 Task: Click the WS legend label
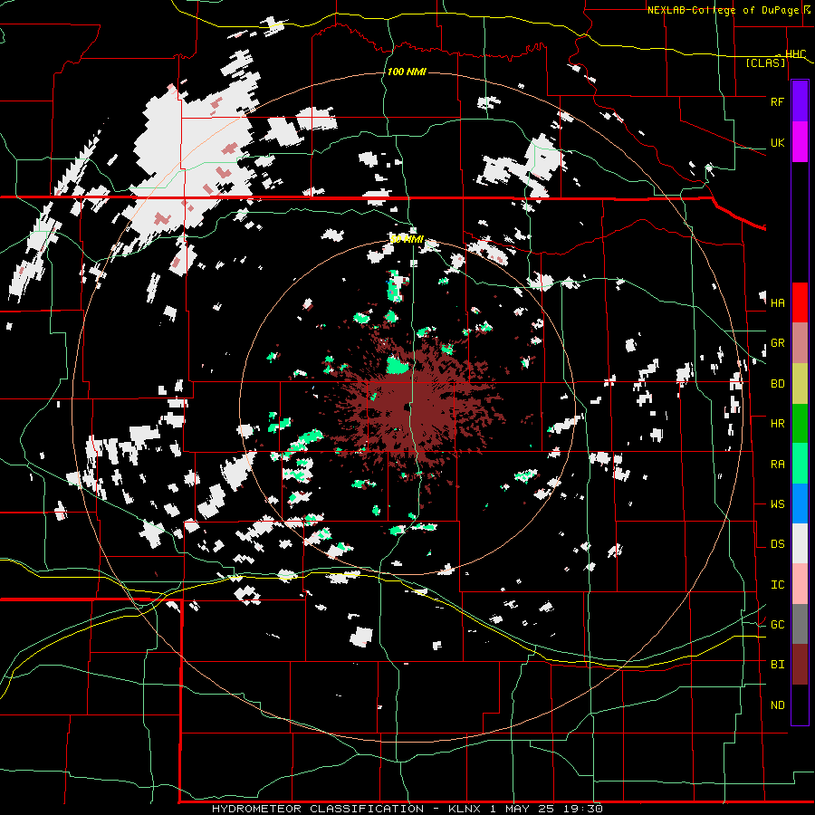(777, 504)
